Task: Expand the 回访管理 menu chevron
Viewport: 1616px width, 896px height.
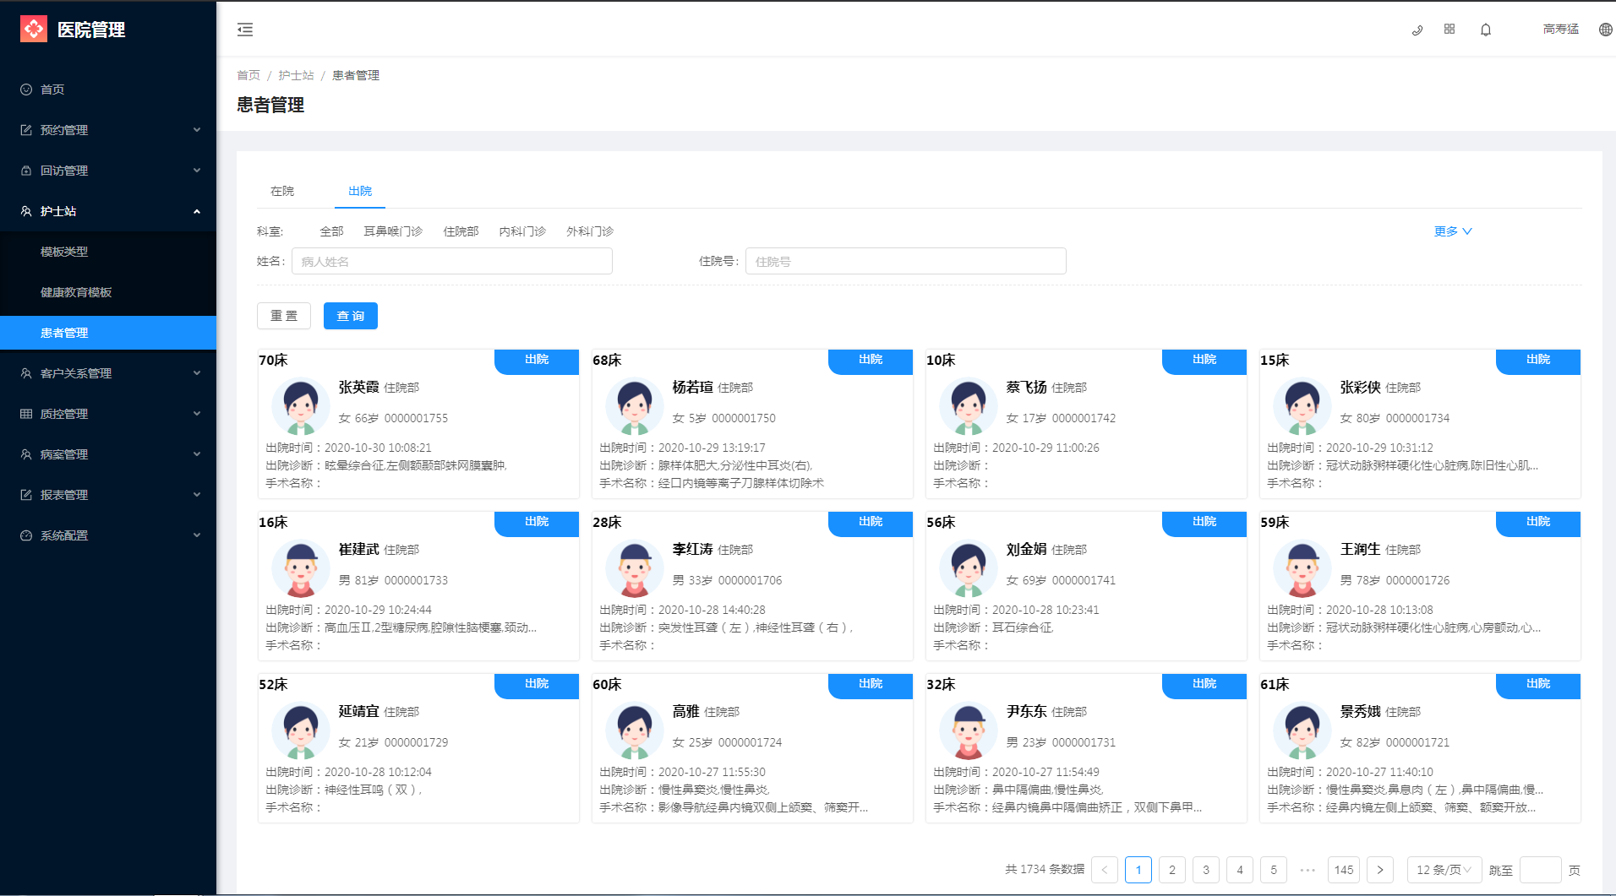Action: click(197, 171)
